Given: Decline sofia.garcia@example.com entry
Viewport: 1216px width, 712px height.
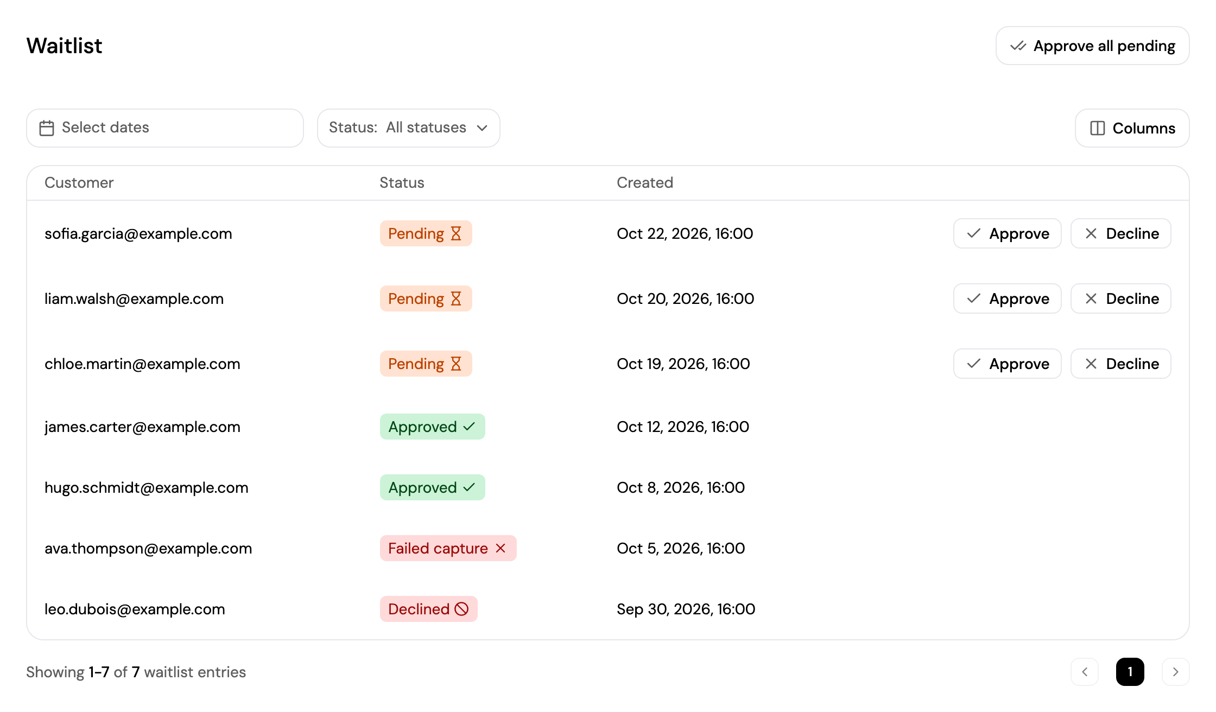Looking at the screenshot, I should tap(1120, 233).
